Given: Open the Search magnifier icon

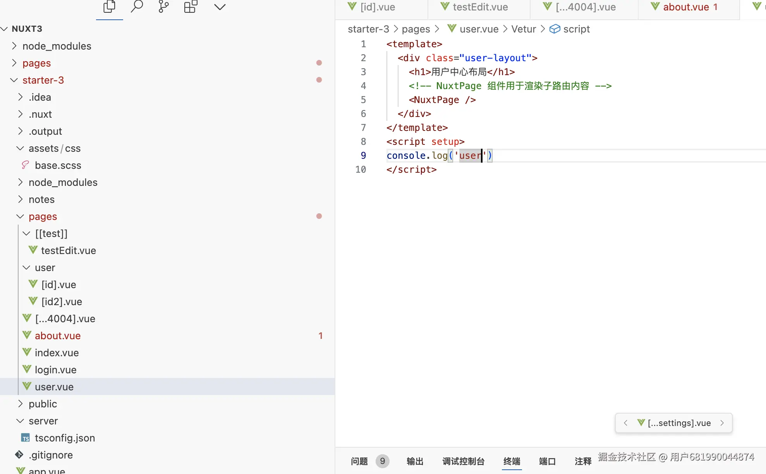Looking at the screenshot, I should [x=137, y=7].
